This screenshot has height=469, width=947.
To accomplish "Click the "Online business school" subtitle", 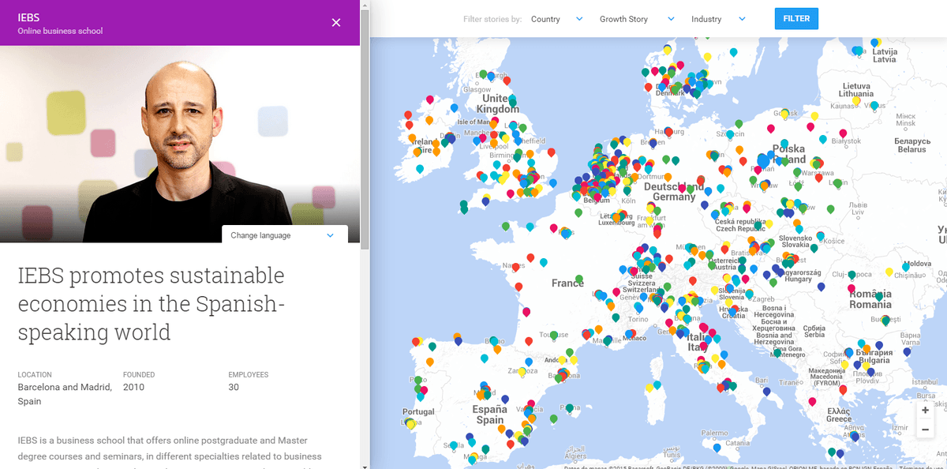I will tap(60, 32).
